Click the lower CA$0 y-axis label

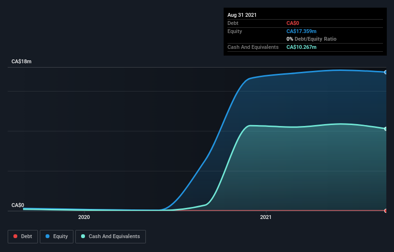[x=18, y=205]
